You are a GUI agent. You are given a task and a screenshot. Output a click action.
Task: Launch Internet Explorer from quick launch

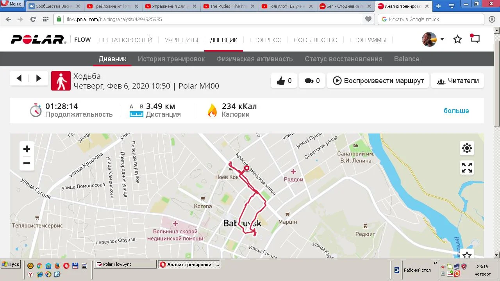tap(39, 274)
